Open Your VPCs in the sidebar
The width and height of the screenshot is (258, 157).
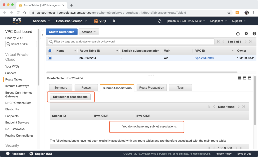pos(12,66)
